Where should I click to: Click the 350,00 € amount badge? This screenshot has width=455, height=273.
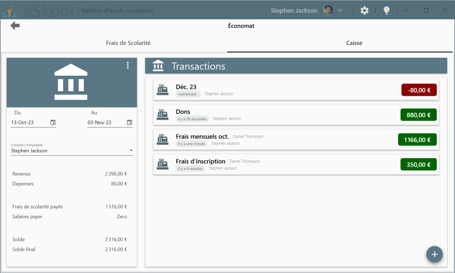tap(418, 165)
